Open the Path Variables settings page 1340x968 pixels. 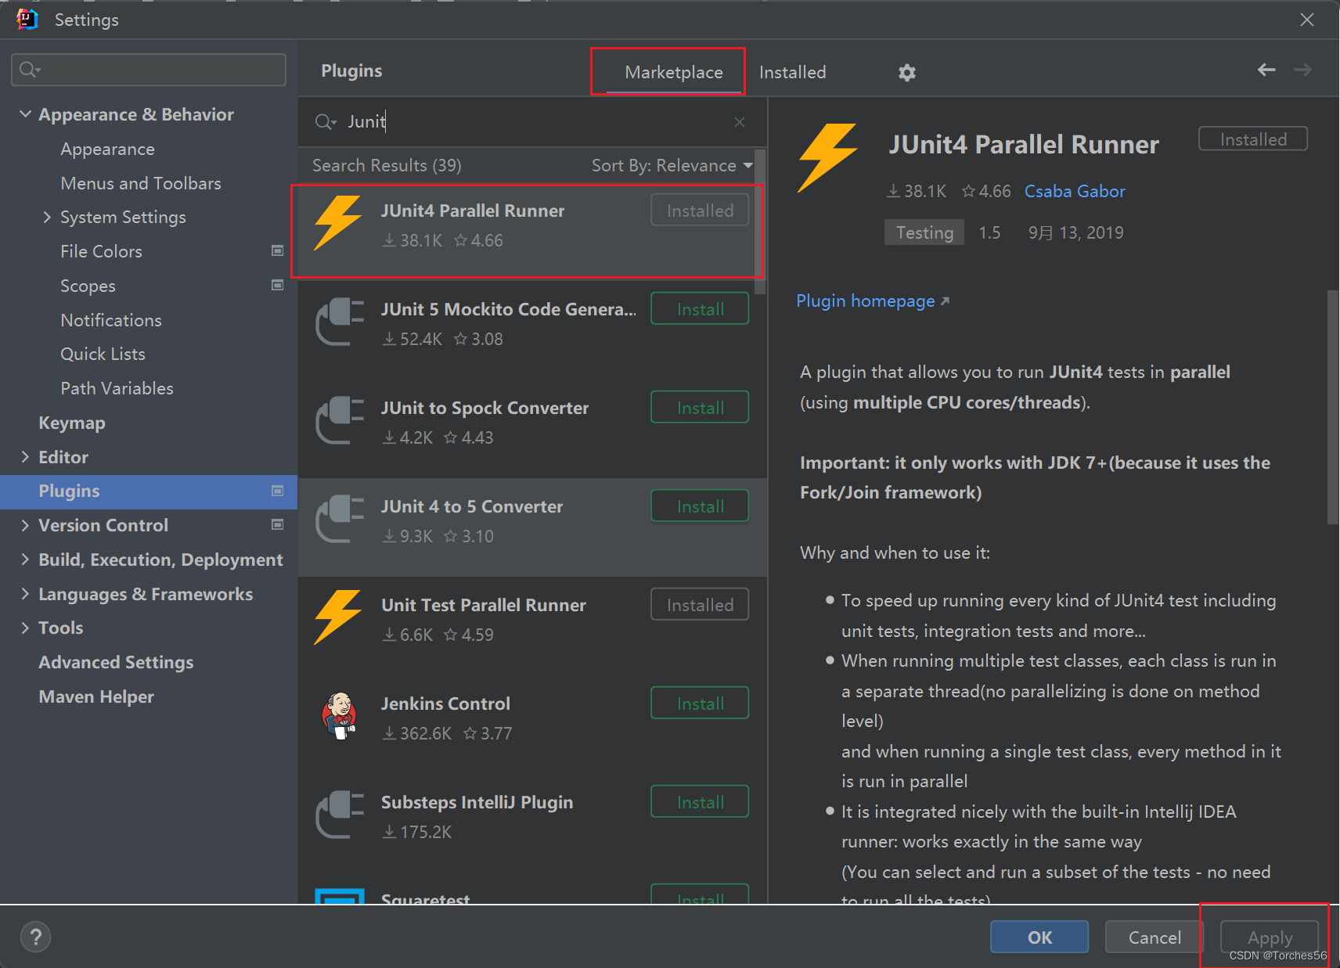[117, 388]
